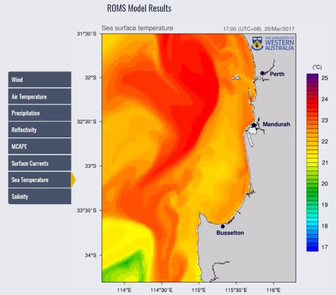Viewport: 336px width, 295px height.
Task: Open the Wind model results
Action: [x=39, y=80]
